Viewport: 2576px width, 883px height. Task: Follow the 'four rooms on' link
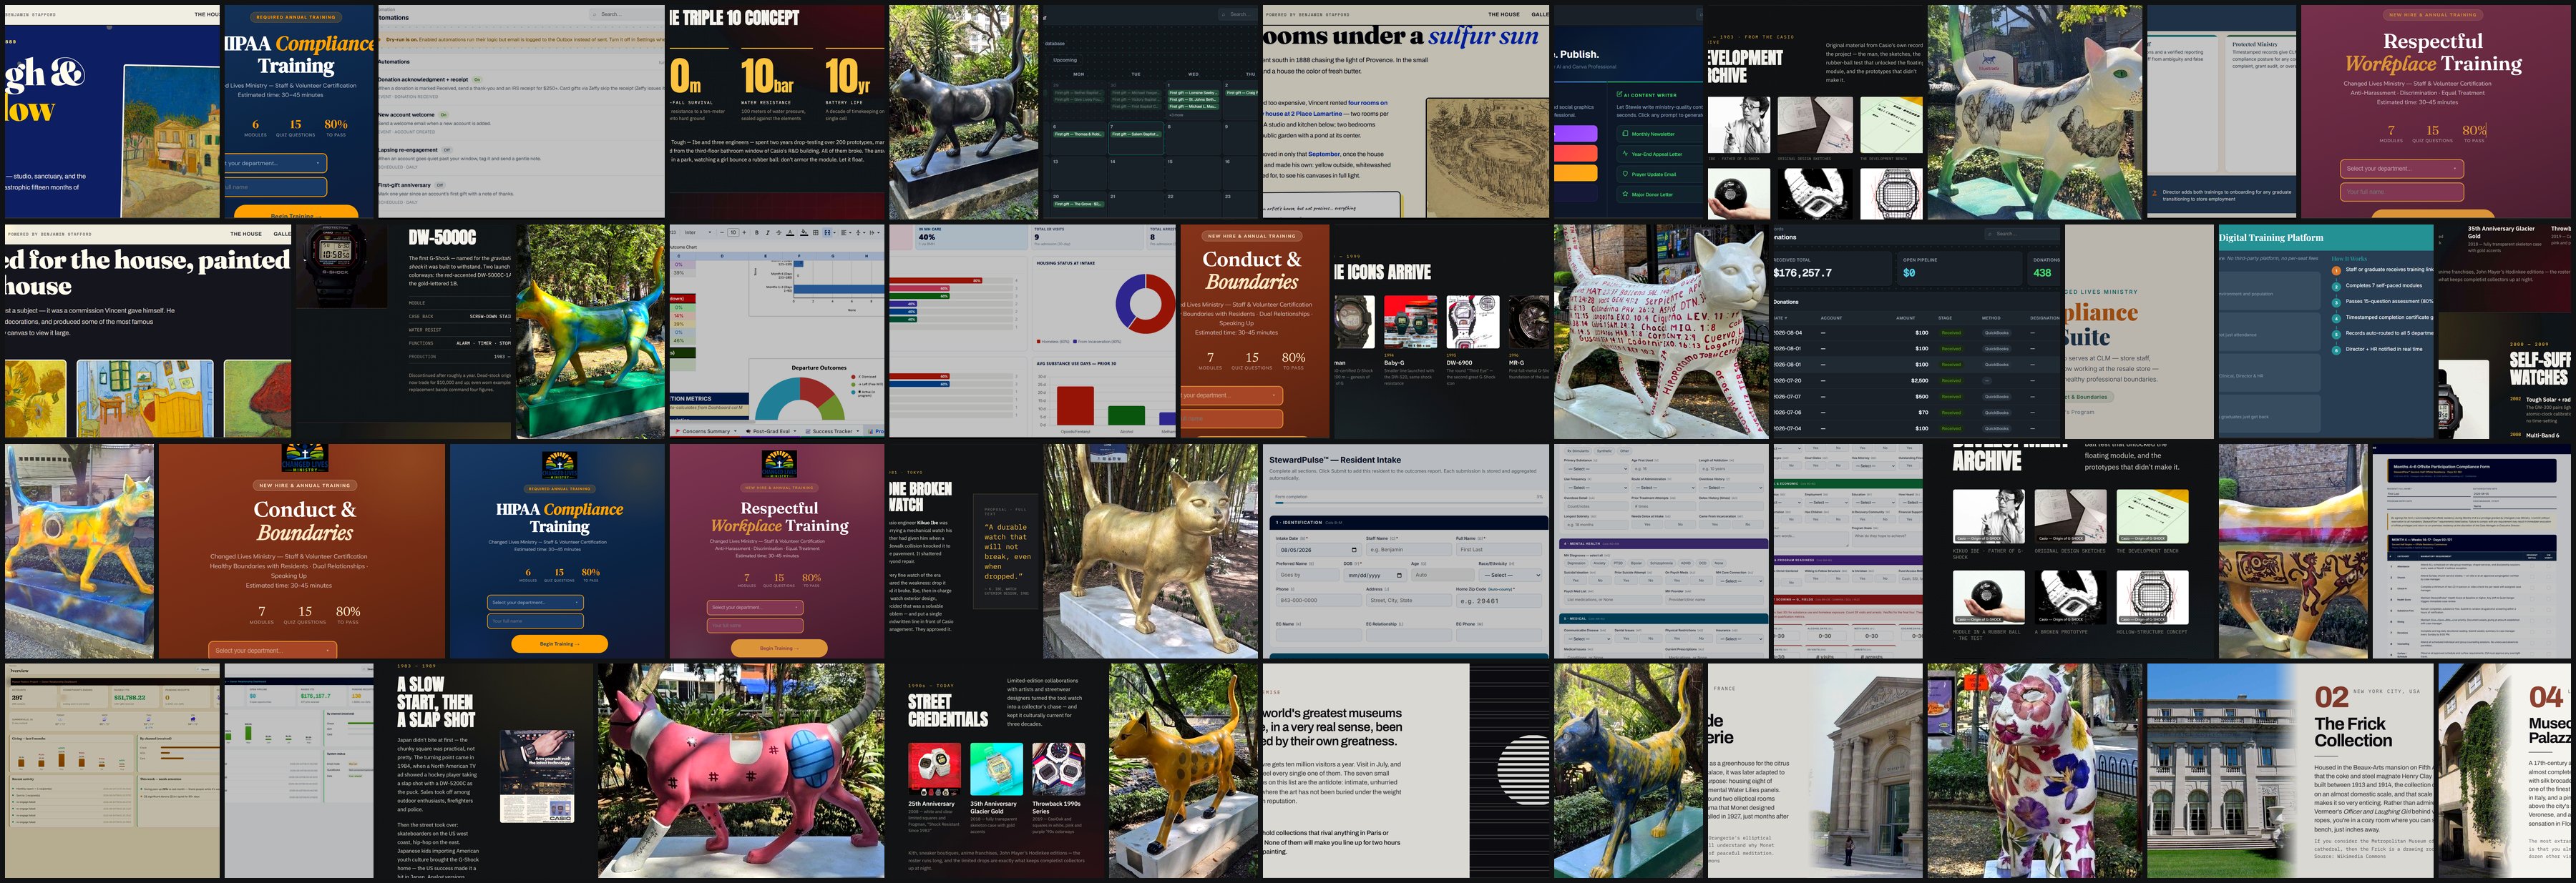tap(1368, 104)
